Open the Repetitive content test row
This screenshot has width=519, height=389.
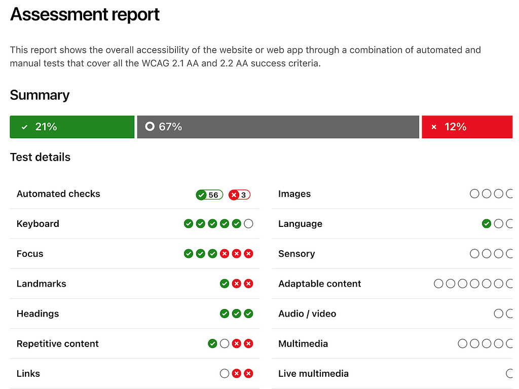point(135,344)
